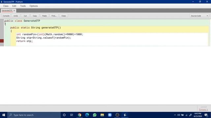Viewport: 211px width, 118px height.
Task: Click the Find... button
Action: [54, 16]
